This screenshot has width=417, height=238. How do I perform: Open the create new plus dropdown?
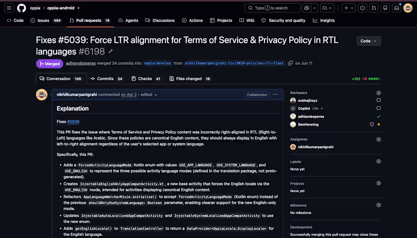(x=349, y=8)
